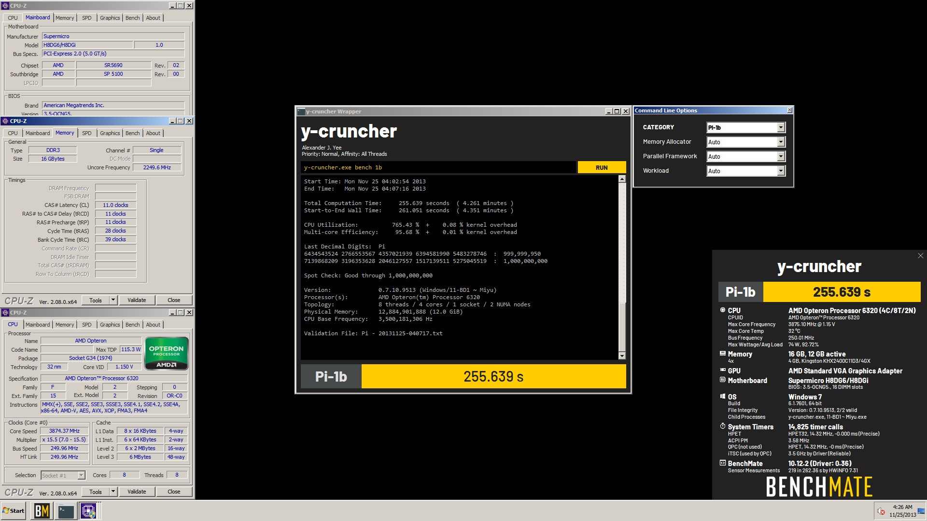The image size is (927, 521).
Task: Click the x 15.5 (7.0 - 15.5) multiplier value
Action: point(64,439)
